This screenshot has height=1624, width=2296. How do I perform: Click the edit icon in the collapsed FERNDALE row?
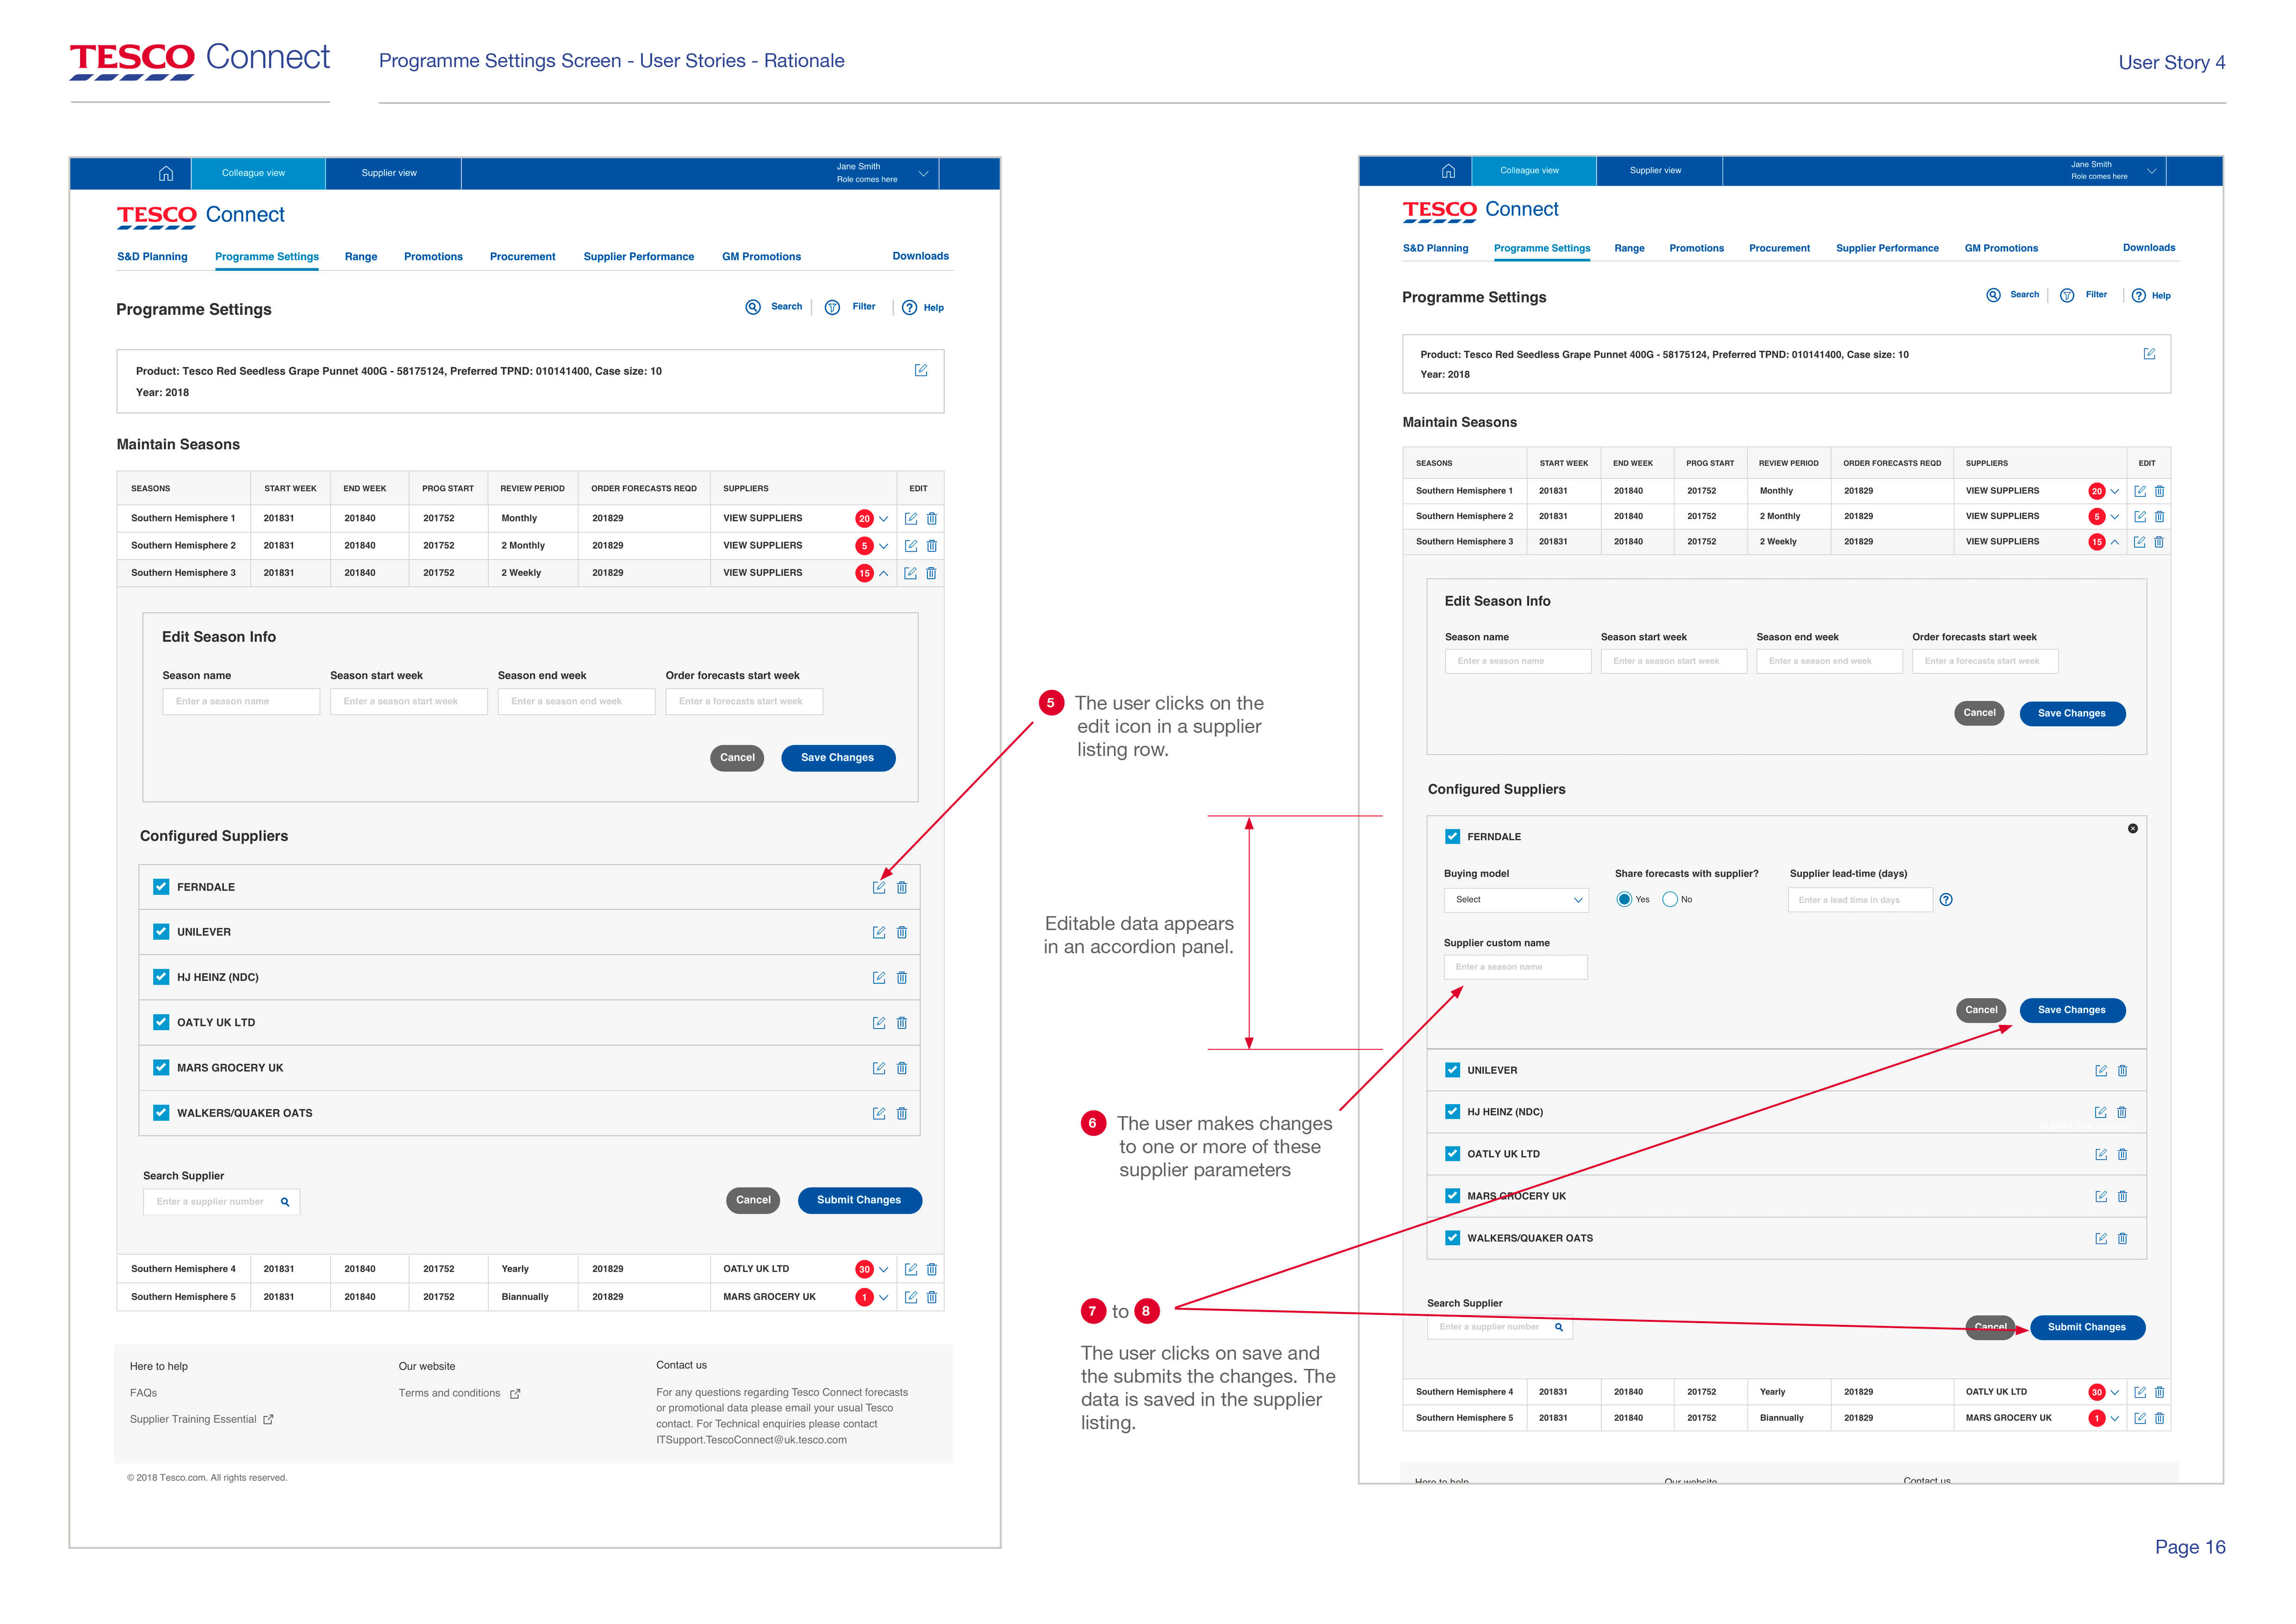pos(878,887)
